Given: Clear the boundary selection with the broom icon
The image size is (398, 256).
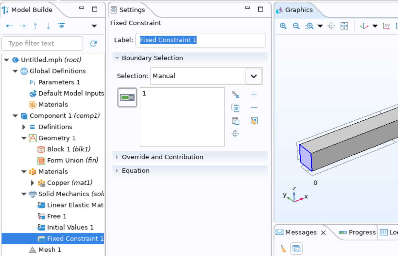Looking at the screenshot, I should tap(254, 120).
